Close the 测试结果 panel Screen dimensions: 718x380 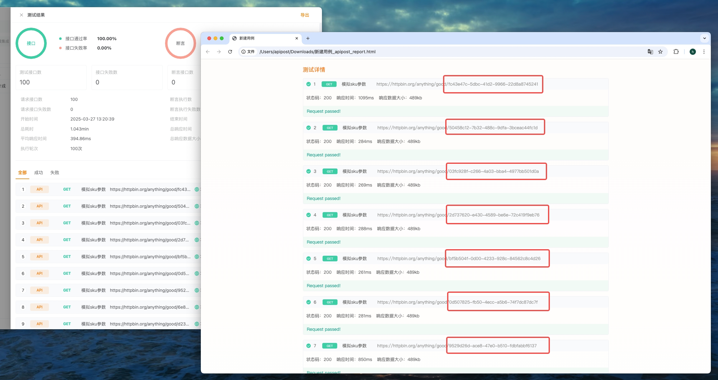coord(21,15)
